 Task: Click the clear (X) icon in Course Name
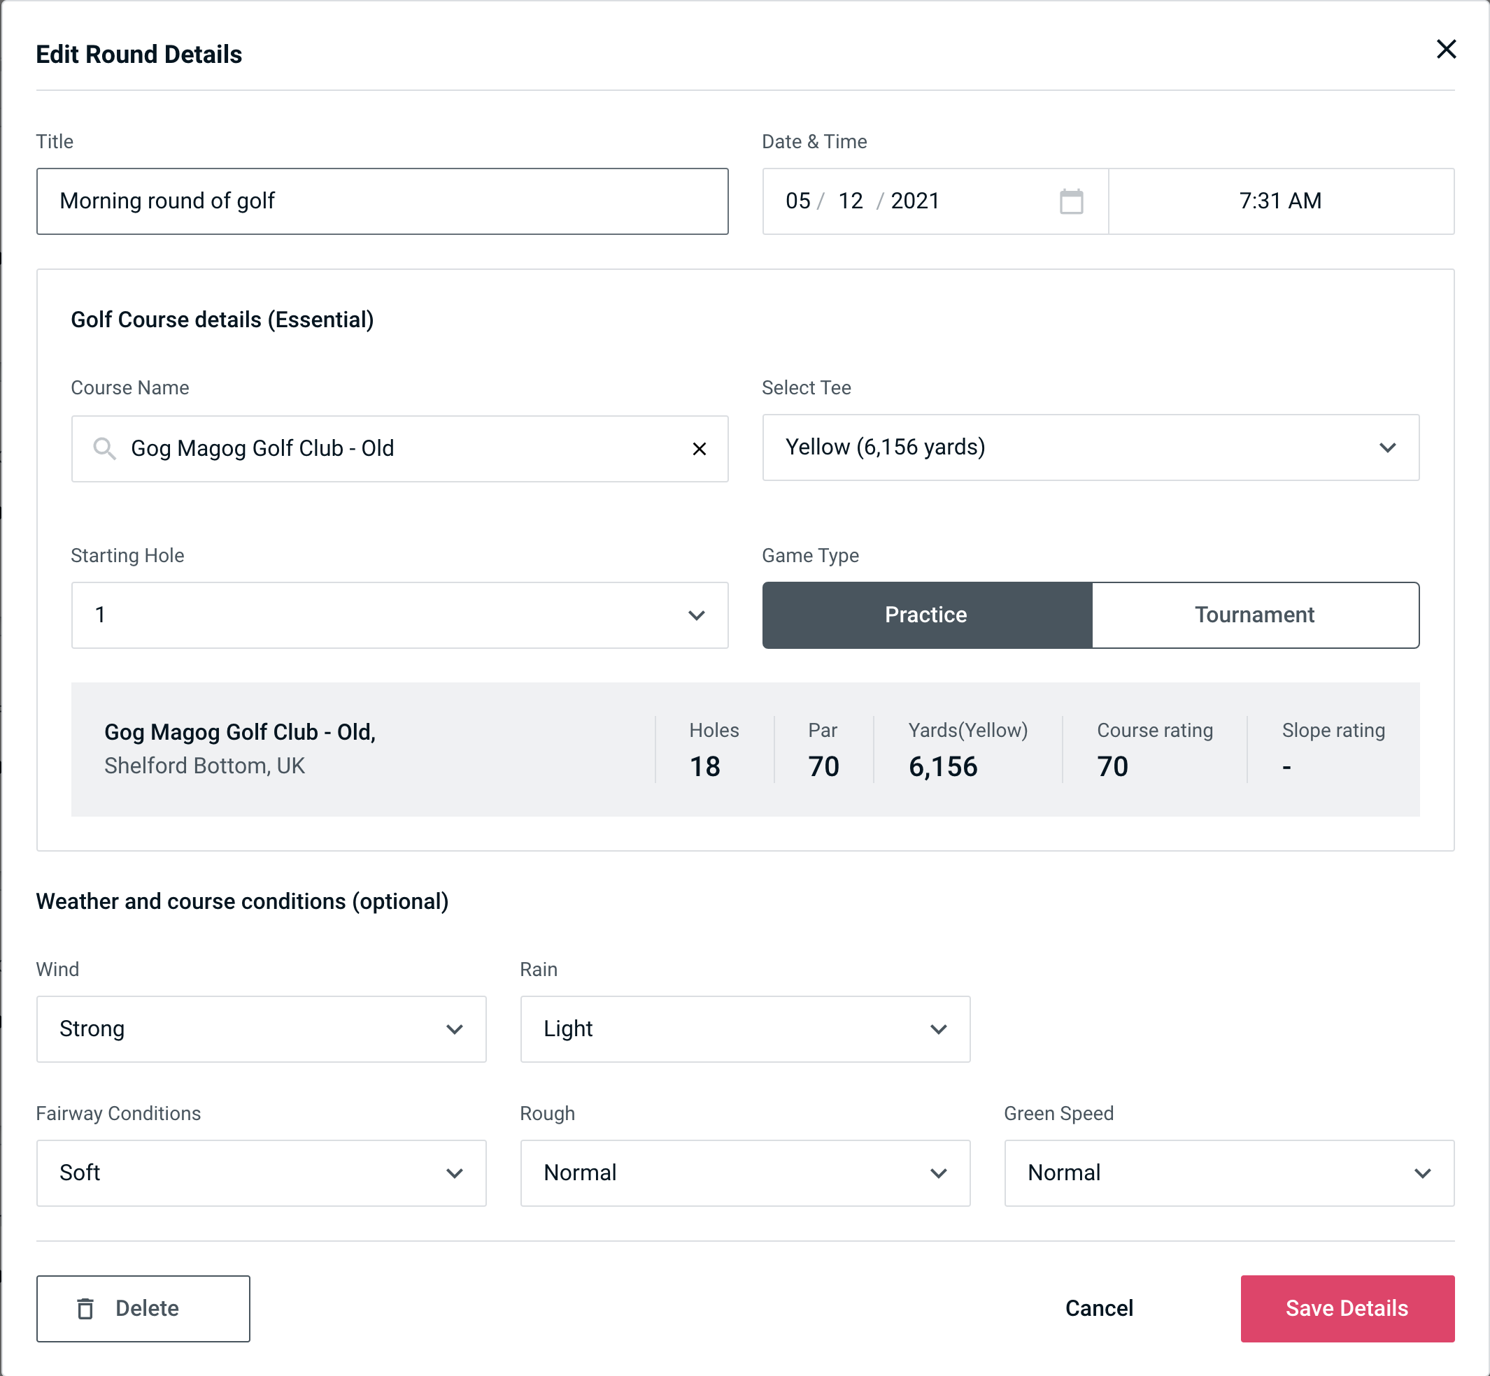point(700,449)
